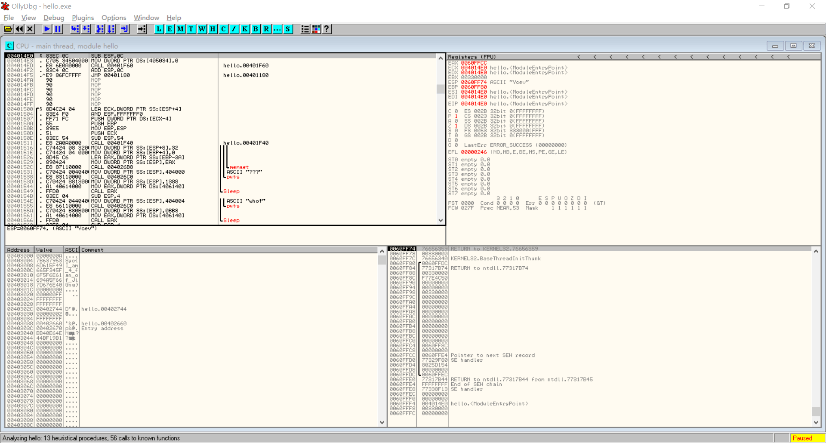
Task: Select CALL 00401F60 instruction line
Action: coord(221,65)
